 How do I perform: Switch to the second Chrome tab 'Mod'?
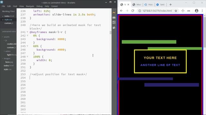[x=137, y=5]
